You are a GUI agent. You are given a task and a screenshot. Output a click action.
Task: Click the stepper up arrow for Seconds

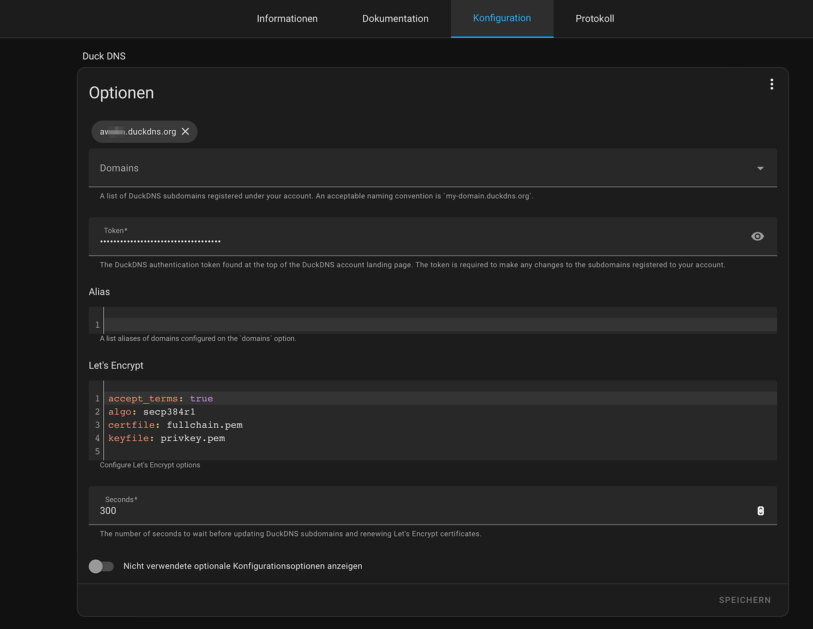(x=760, y=508)
